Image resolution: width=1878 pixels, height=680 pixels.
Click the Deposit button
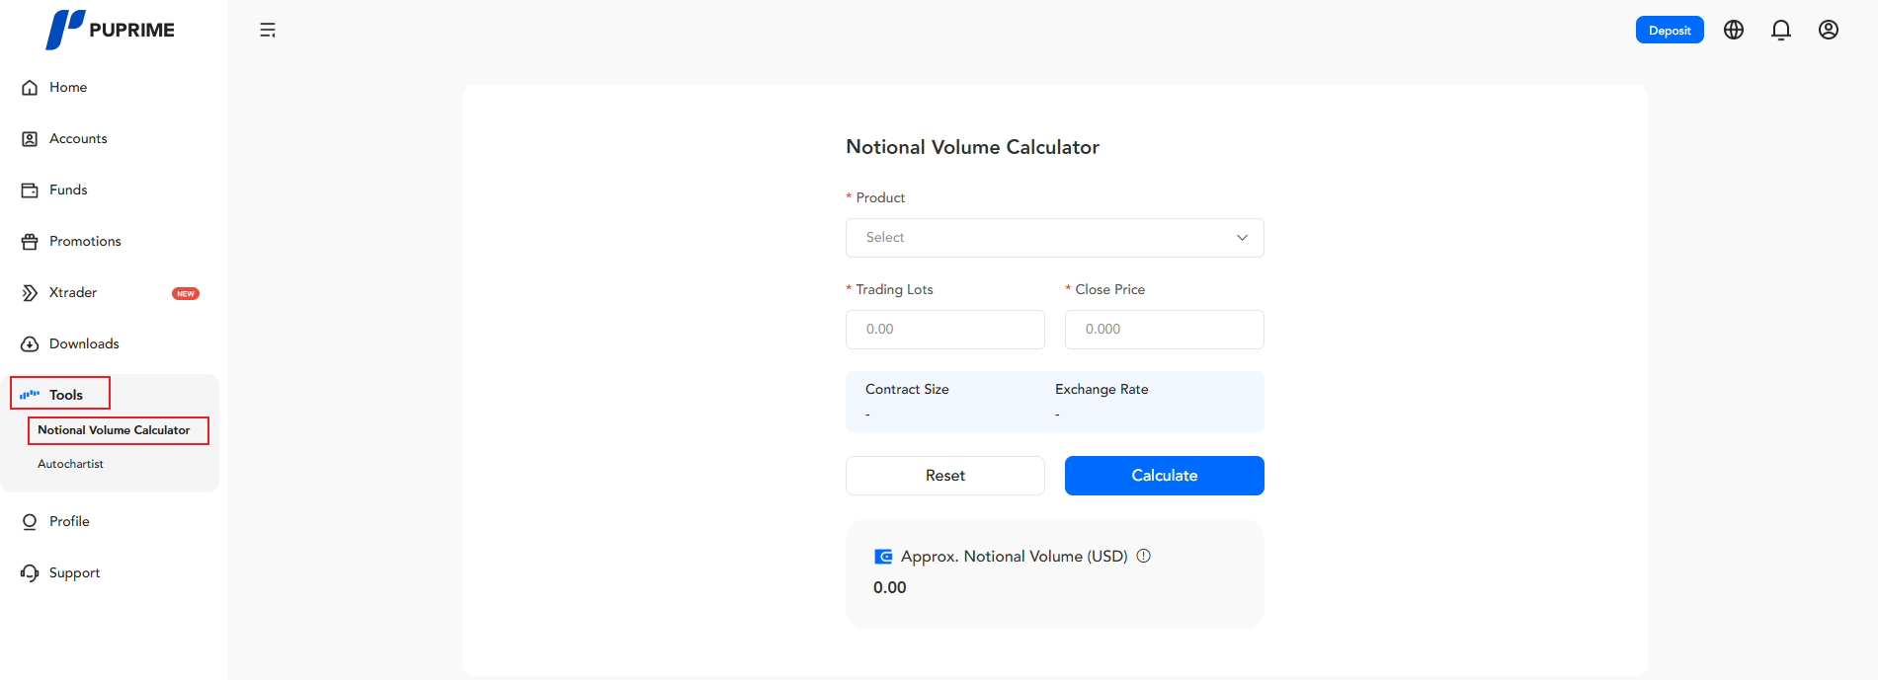pos(1669,31)
